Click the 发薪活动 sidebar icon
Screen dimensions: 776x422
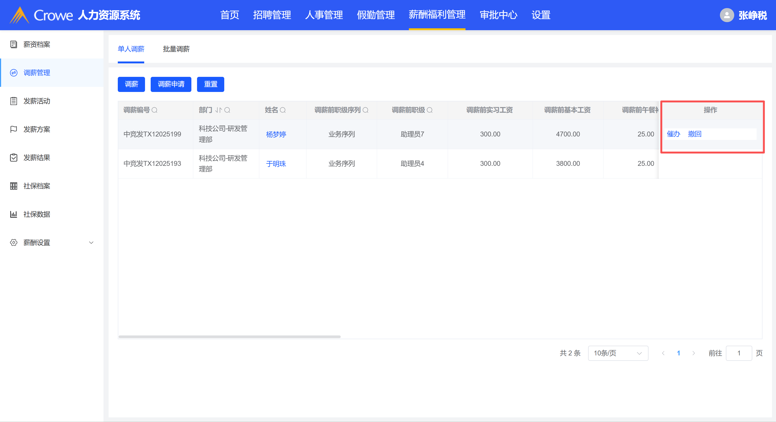[13, 101]
